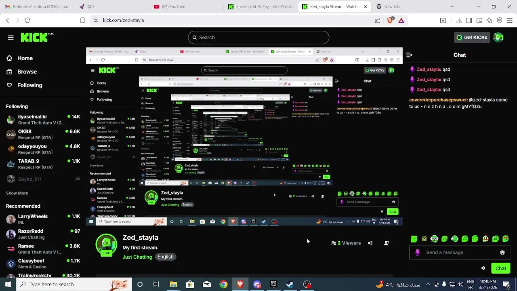Image resolution: width=517 pixels, height=291 pixels.
Task: Insert the heart-eyes emote
Action: tap(506, 238)
